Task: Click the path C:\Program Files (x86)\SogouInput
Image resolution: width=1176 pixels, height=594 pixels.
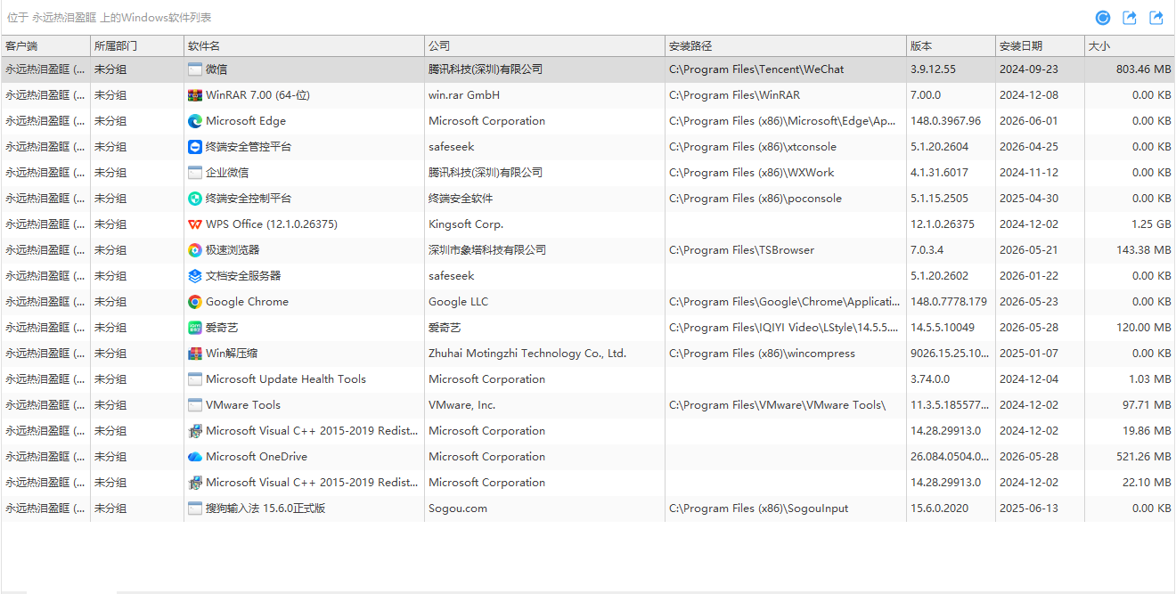Action: [758, 509]
